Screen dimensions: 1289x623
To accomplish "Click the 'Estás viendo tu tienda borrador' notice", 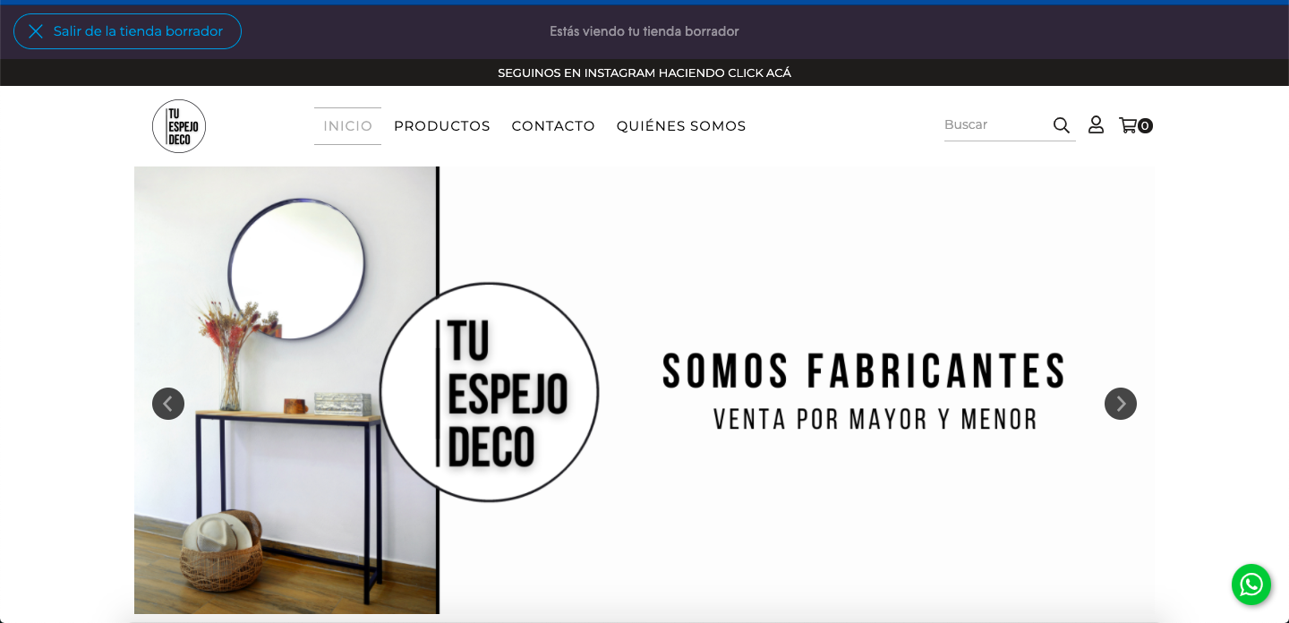I will pos(644,31).
